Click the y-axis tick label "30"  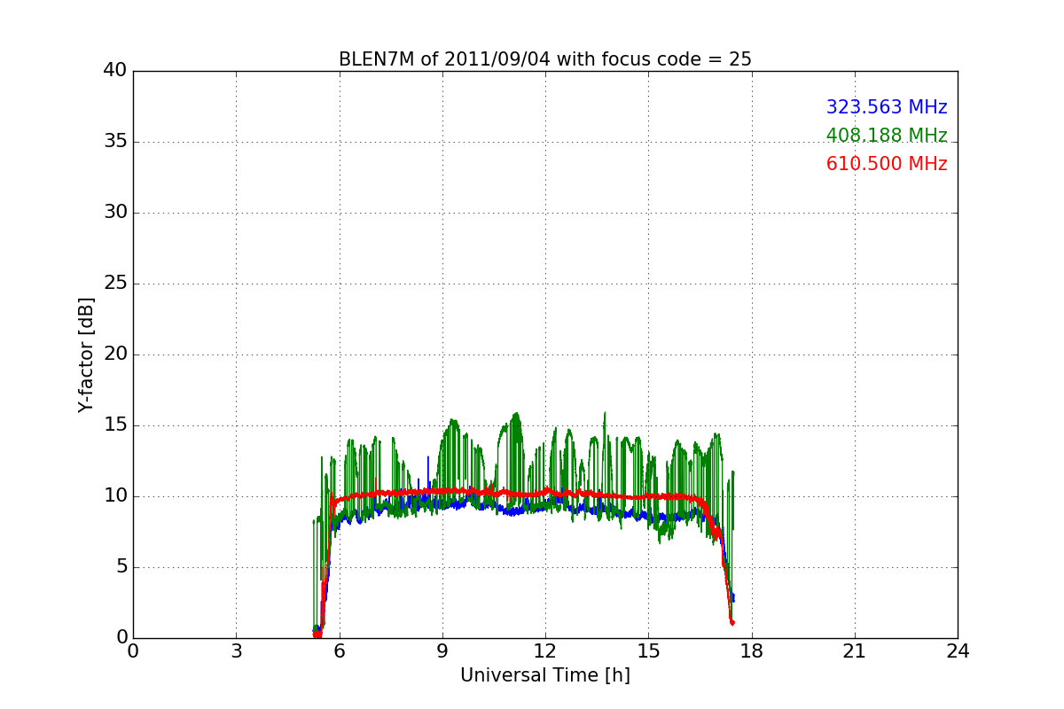click(x=115, y=213)
